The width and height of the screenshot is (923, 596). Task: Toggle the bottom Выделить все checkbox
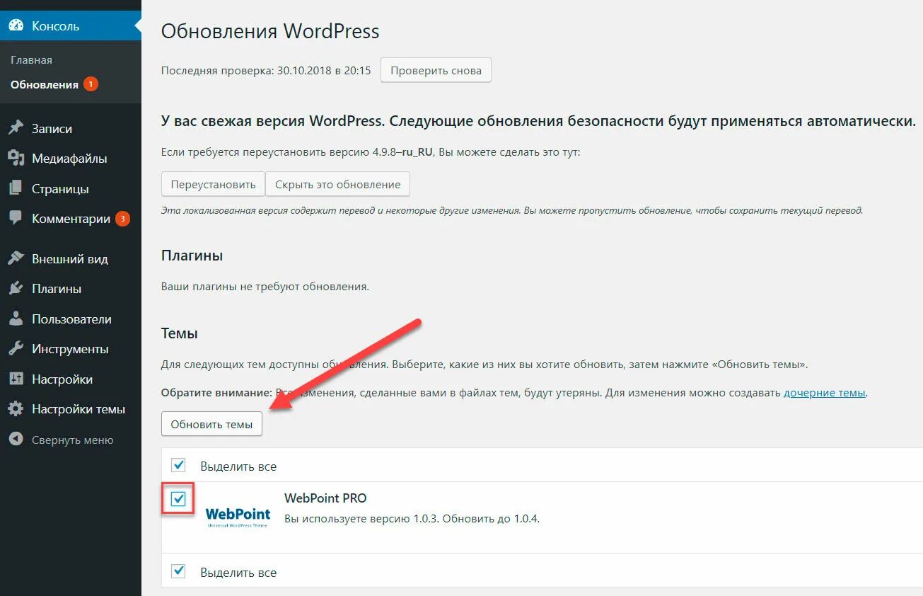point(178,571)
